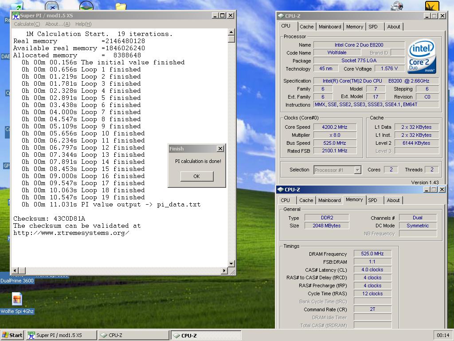Click Code Name value Wolfdale
454x341 pixels.
point(337,52)
